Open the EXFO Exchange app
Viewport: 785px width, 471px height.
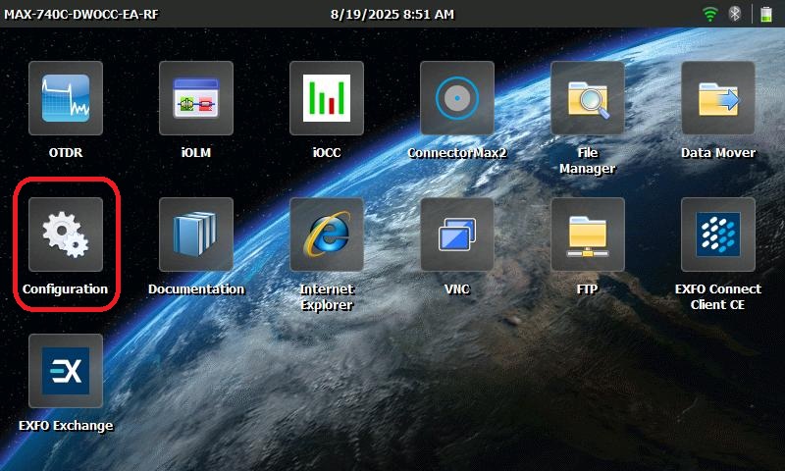[66, 371]
